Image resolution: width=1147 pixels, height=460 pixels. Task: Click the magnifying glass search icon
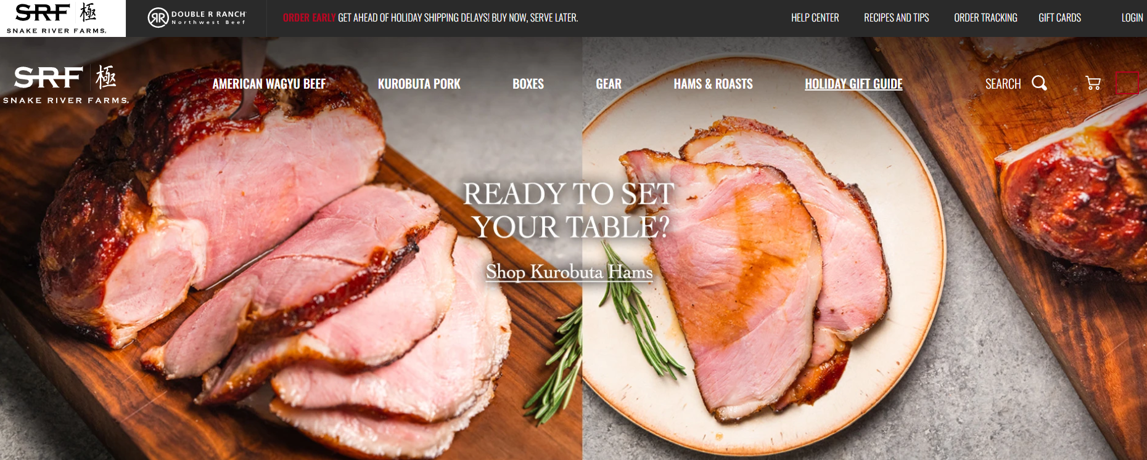pyautogui.click(x=1039, y=83)
